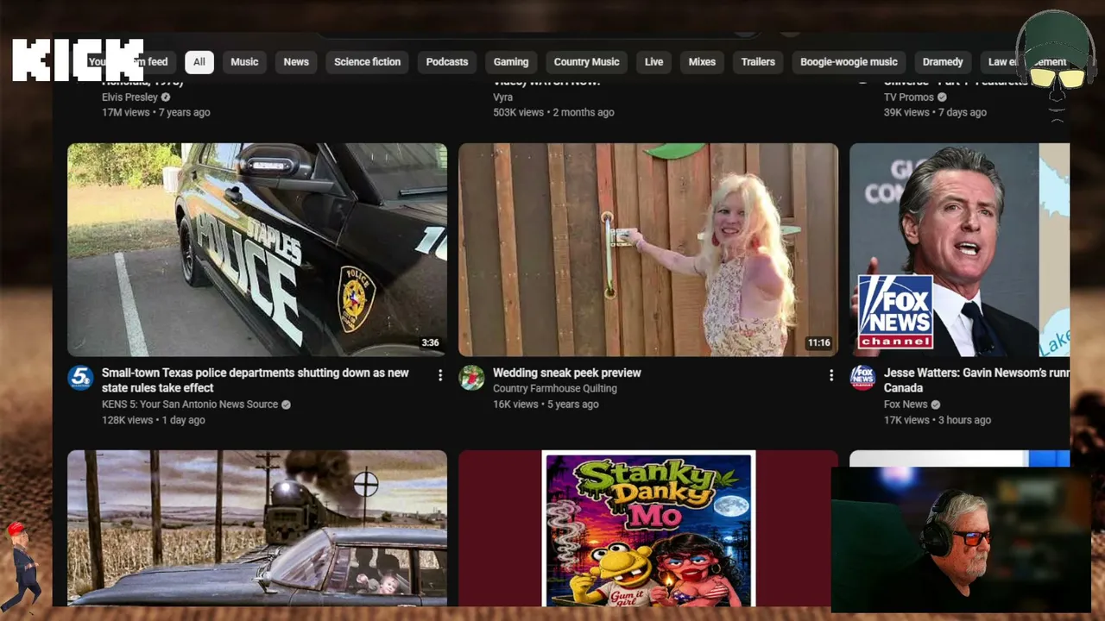Choose the Science fiction chip

368,62
